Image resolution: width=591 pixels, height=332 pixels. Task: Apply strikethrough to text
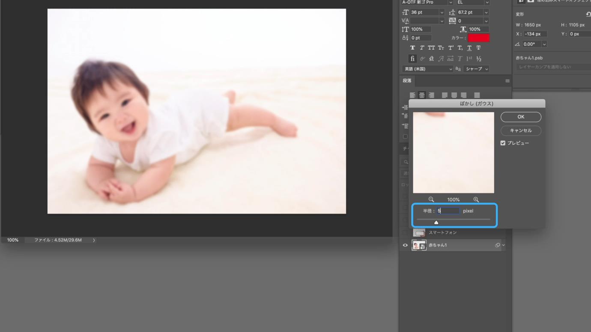478,48
